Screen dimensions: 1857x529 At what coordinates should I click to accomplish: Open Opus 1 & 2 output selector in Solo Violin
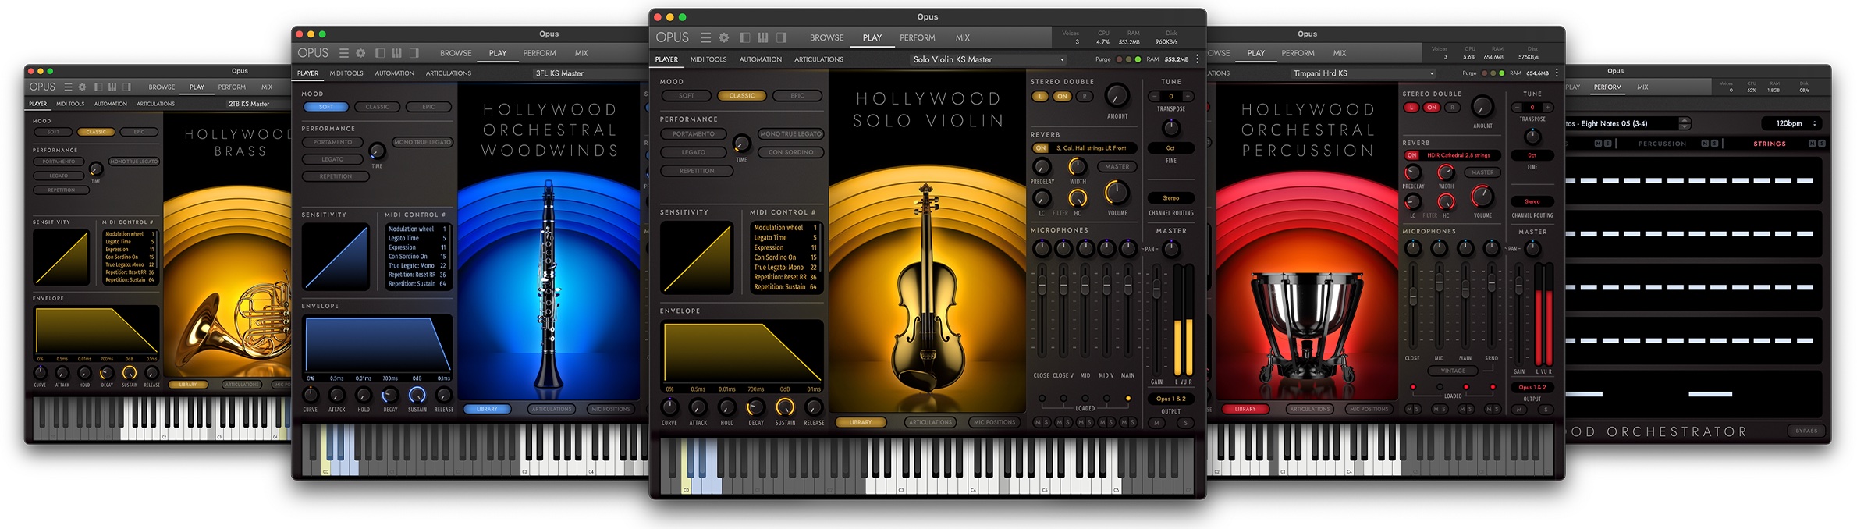pyautogui.click(x=1171, y=399)
